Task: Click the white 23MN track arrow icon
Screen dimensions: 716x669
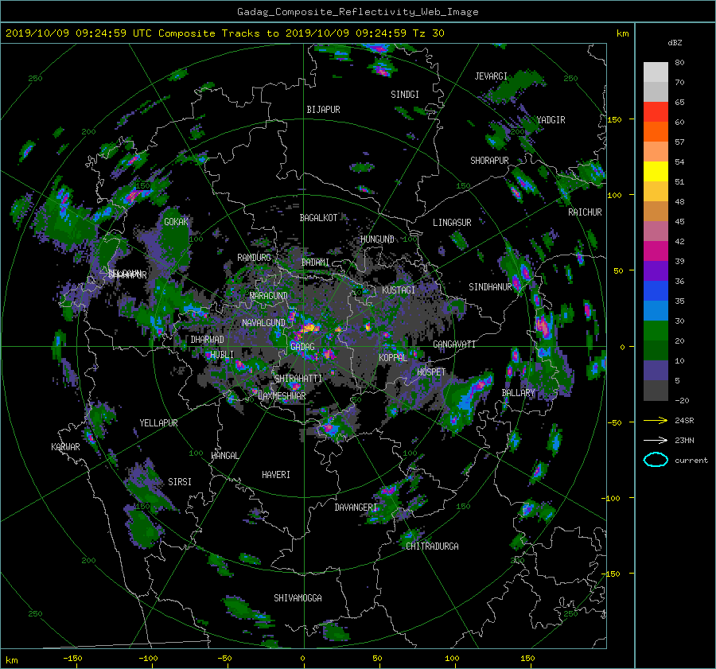Action: point(656,440)
